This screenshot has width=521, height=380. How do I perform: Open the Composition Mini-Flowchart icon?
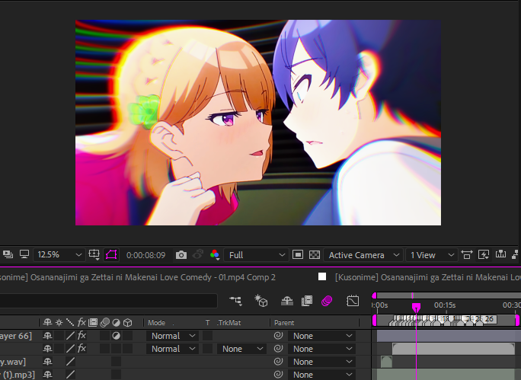235,301
